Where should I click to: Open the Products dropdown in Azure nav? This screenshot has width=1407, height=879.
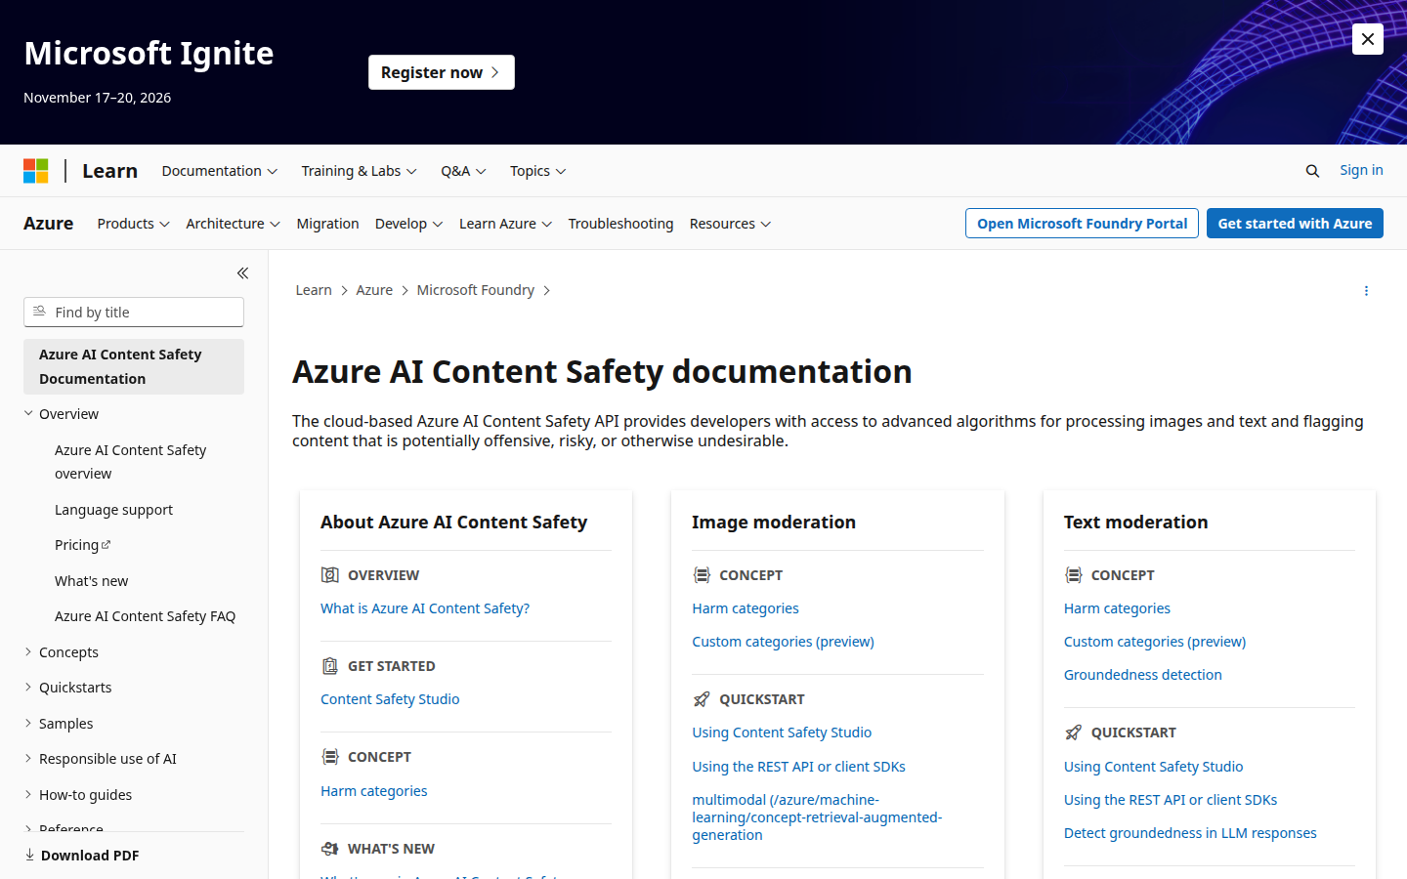coord(134,224)
